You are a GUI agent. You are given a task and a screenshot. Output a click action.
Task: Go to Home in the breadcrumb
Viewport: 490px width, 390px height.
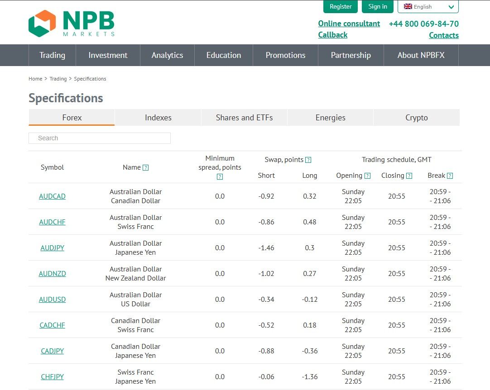pos(35,79)
